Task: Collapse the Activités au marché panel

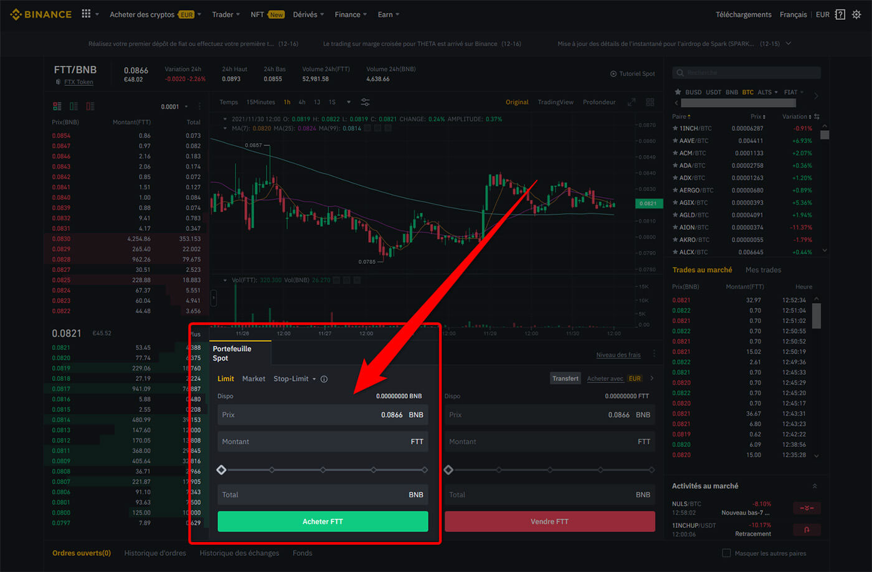Action: 815,486
